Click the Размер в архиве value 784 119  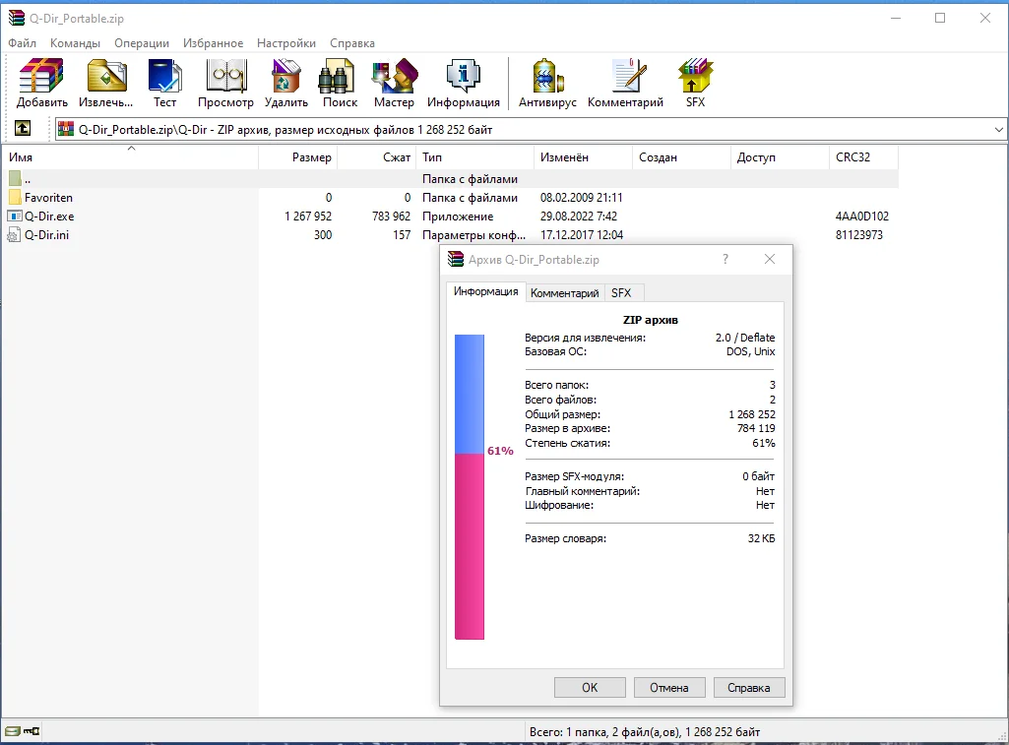coord(756,428)
